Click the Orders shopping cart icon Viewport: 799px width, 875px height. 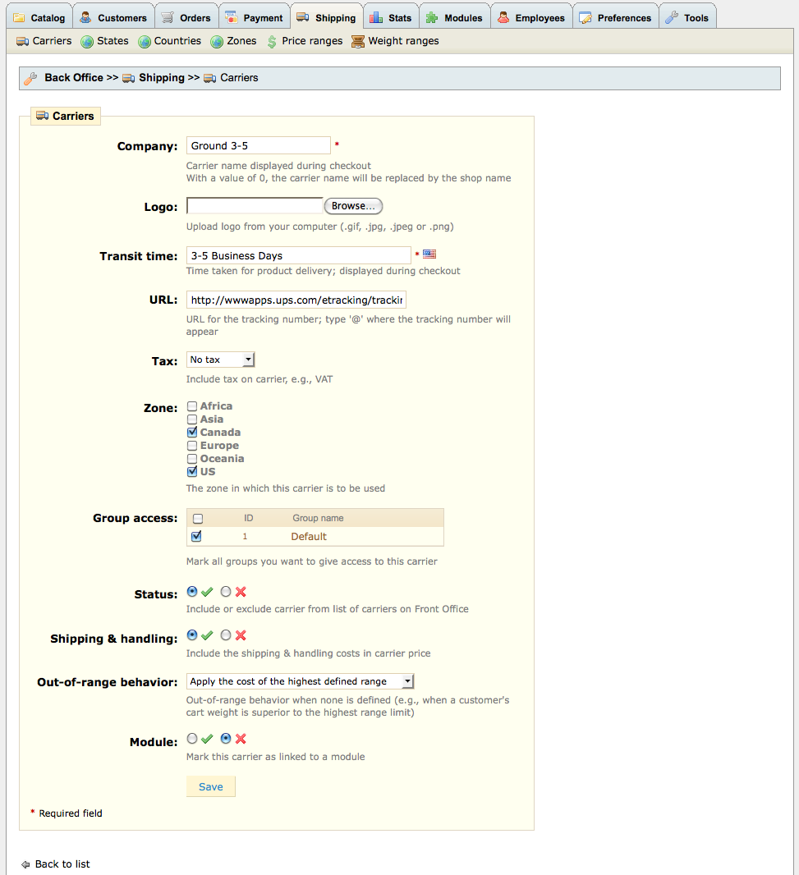(x=167, y=17)
